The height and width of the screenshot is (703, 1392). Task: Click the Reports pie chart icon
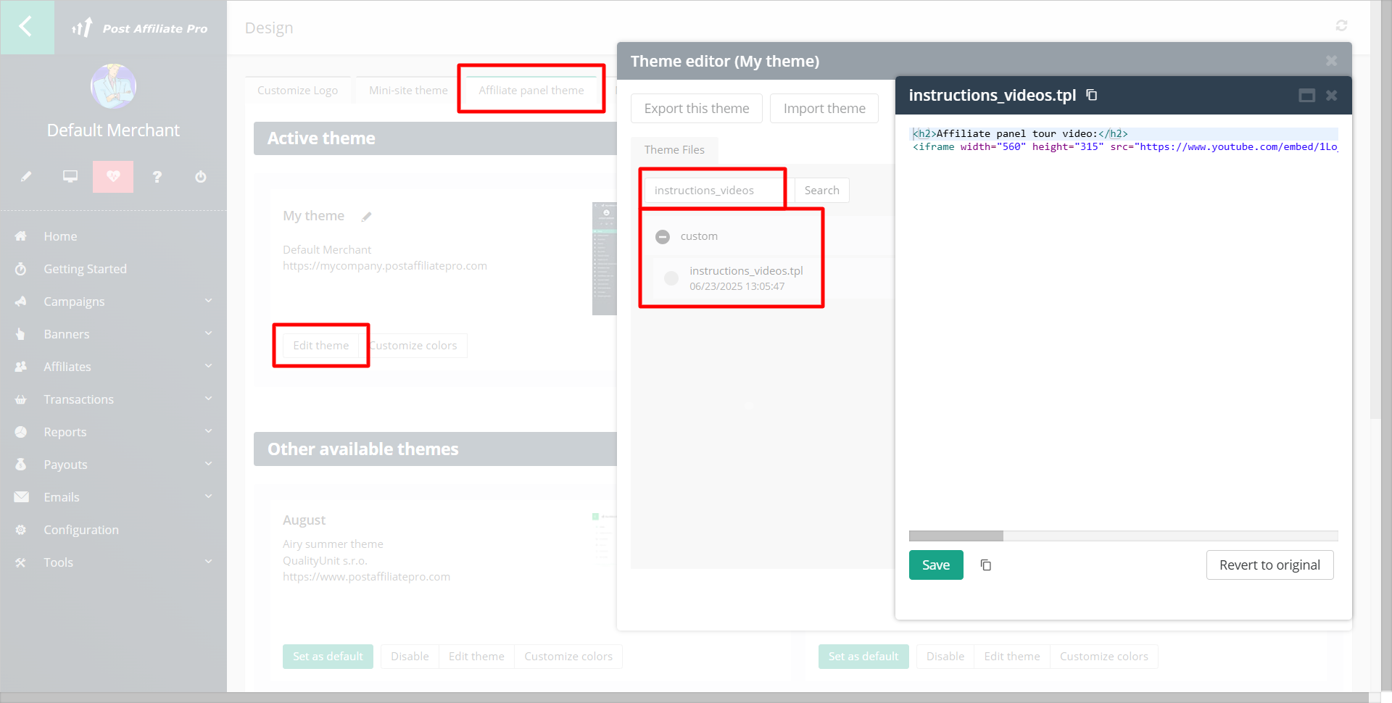tap(21, 432)
